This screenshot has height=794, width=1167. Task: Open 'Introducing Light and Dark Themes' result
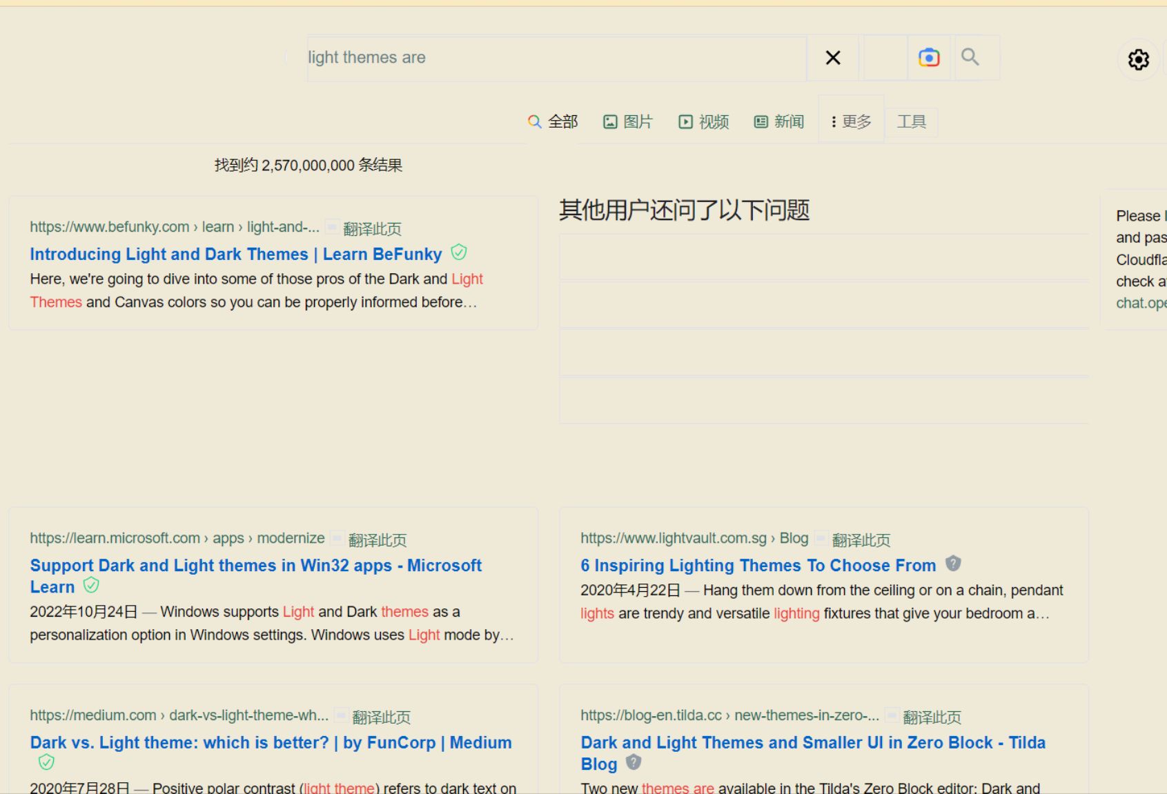236,254
